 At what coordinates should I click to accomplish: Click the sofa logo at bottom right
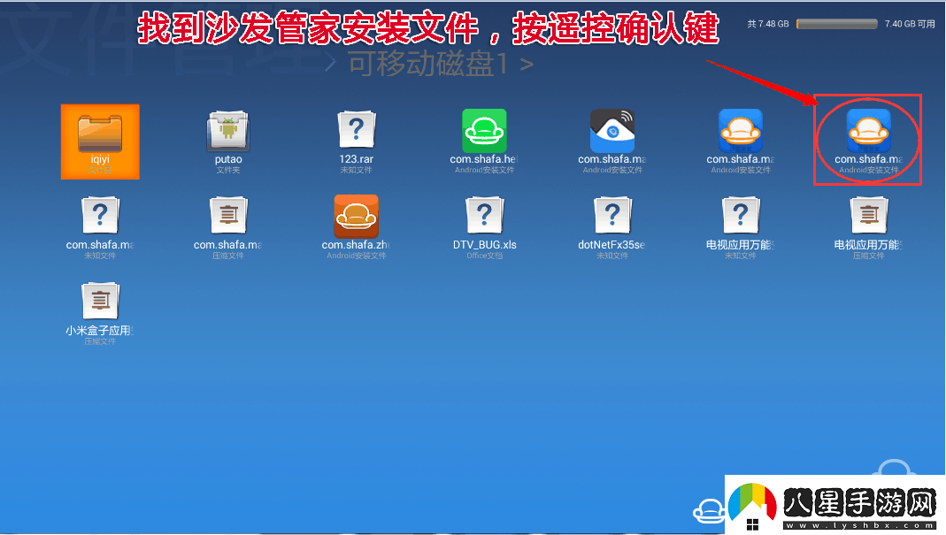pyautogui.click(x=708, y=511)
